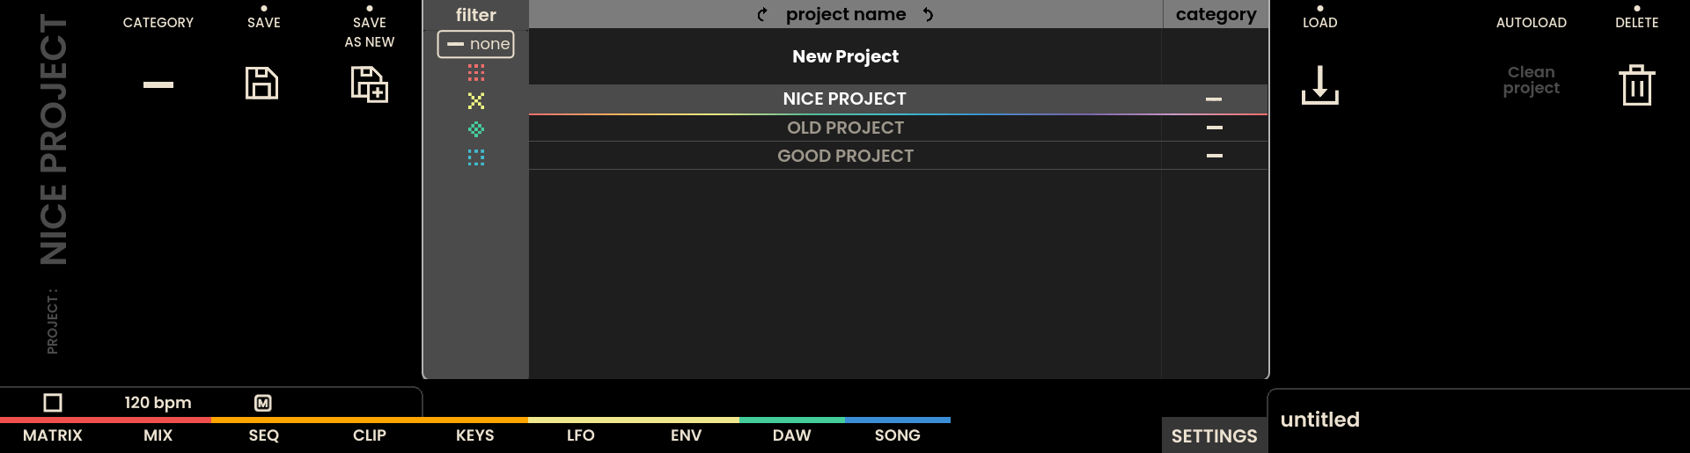This screenshot has width=1690, height=453.
Task: Click the Save As New icon
Action: coord(370,84)
